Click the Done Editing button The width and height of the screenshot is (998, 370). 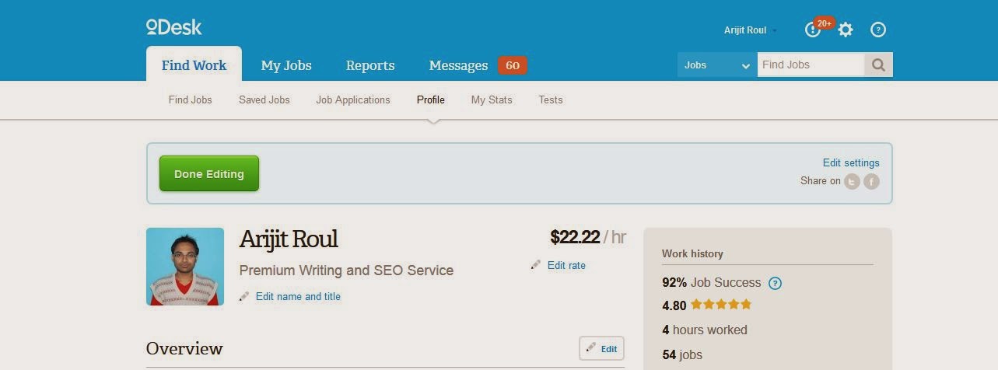tap(209, 173)
